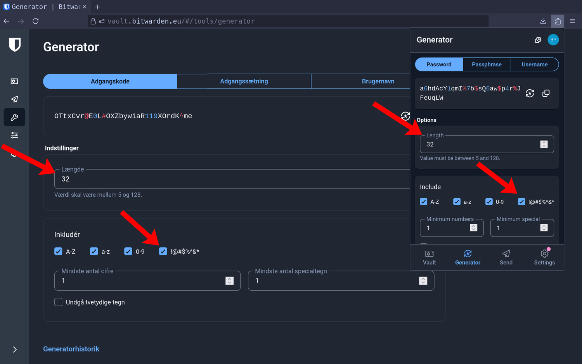This screenshot has width=582, height=364.
Task: Uncheck the A-Z option in the Include panel
Action: (423, 201)
